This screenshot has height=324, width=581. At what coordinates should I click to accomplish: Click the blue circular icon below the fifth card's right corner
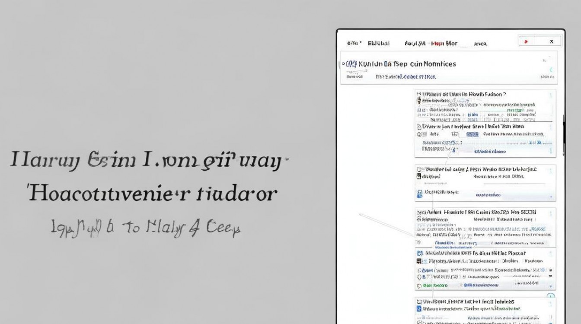pyautogui.click(x=550, y=296)
